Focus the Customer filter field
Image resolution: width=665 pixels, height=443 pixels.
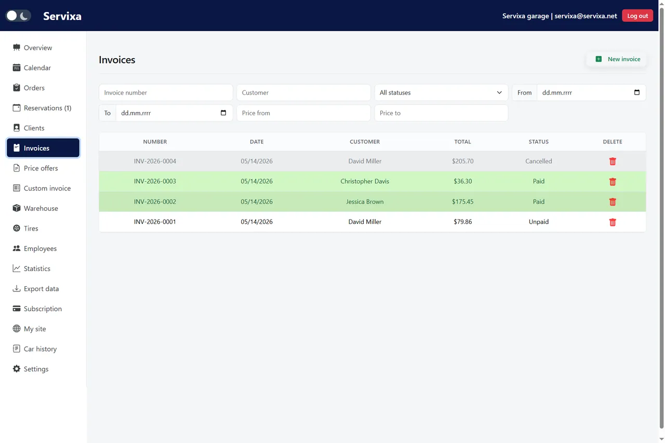pyautogui.click(x=303, y=92)
